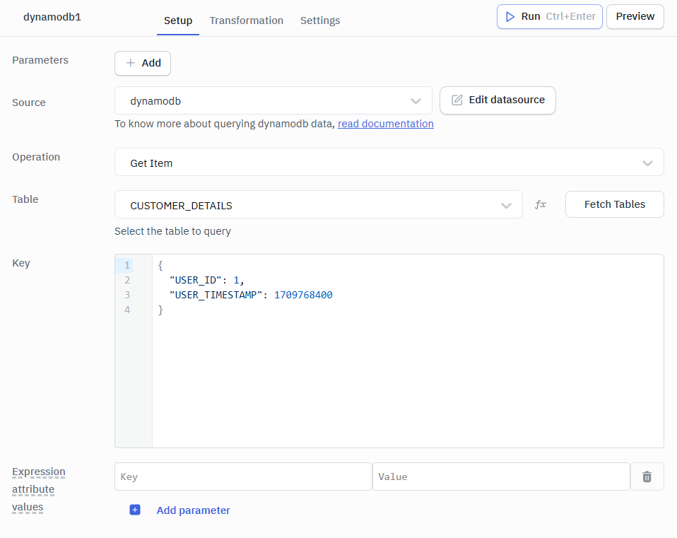Open the read documentation link
677x538 pixels.
(386, 124)
